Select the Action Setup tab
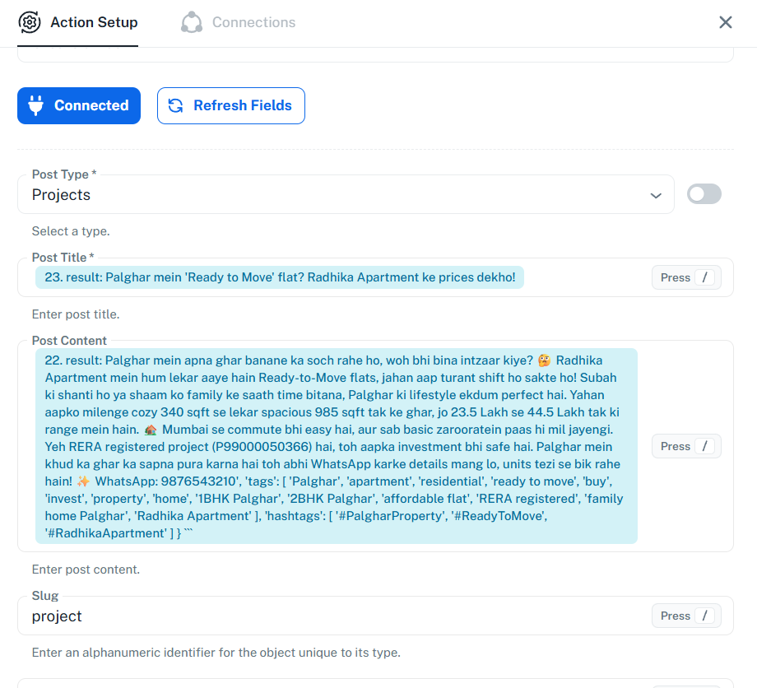The height and width of the screenshot is (688, 757). (77, 22)
